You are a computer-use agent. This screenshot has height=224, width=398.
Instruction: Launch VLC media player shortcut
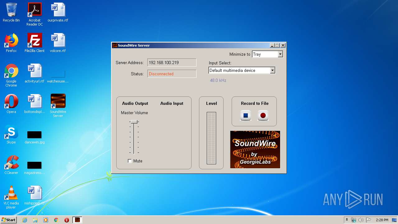(11, 197)
